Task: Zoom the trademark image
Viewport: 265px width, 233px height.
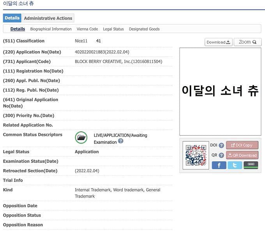Action: [x=247, y=42]
